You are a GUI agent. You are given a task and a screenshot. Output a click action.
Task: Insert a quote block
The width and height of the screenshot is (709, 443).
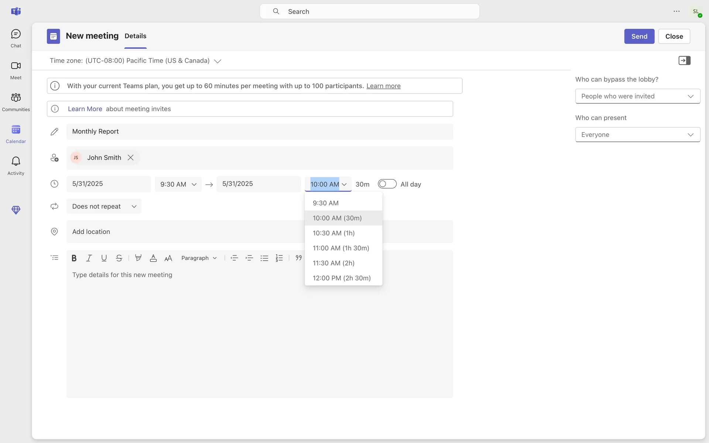point(298,258)
